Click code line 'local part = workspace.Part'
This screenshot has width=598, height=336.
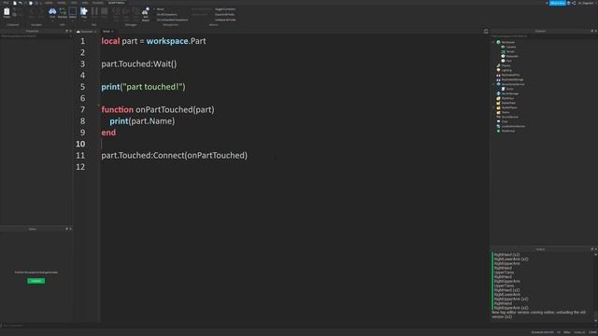[153, 41]
